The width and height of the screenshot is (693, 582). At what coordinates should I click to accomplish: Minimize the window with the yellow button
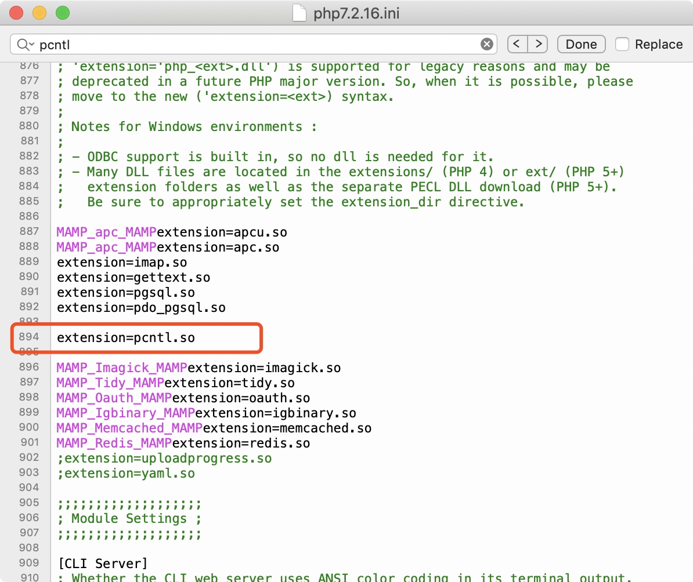[39, 13]
